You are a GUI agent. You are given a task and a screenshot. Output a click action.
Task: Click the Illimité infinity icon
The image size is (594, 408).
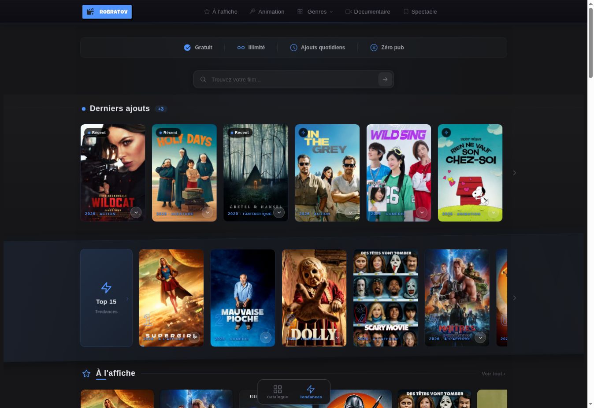241,48
